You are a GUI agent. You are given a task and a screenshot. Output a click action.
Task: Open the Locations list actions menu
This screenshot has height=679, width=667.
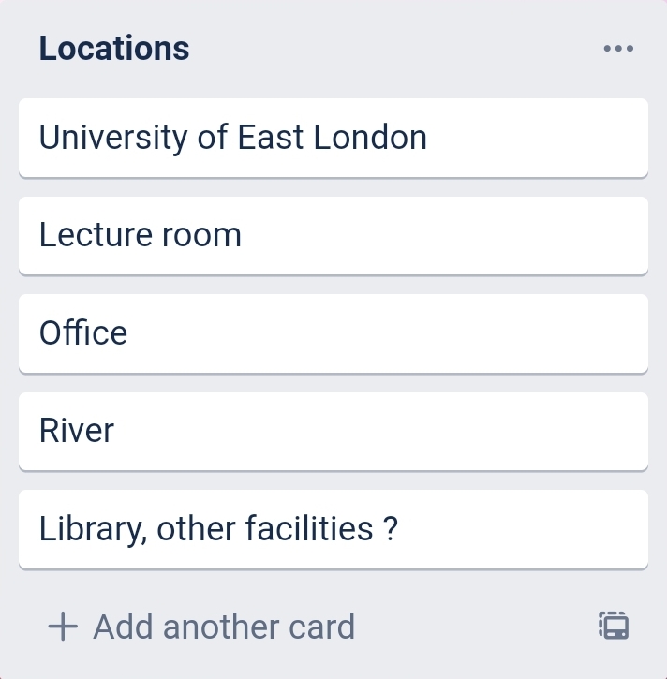[x=618, y=49]
